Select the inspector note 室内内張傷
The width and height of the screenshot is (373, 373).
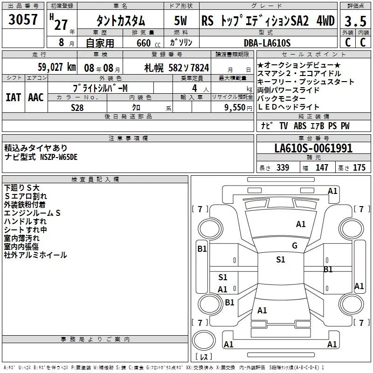[x=21, y=247]
